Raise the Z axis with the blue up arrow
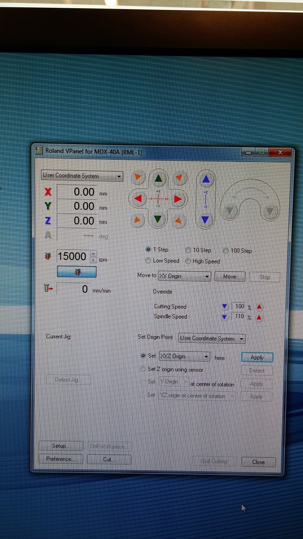 [205, 179]
